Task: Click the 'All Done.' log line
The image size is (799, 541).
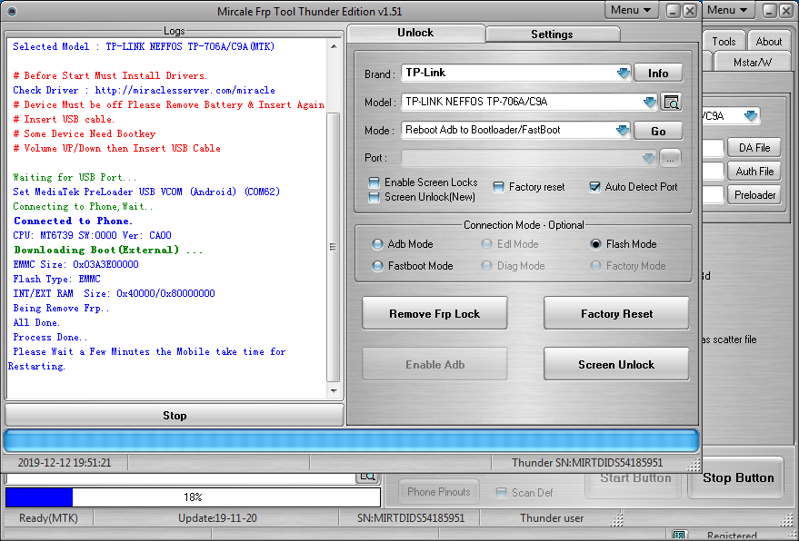Action: [36, 322]
